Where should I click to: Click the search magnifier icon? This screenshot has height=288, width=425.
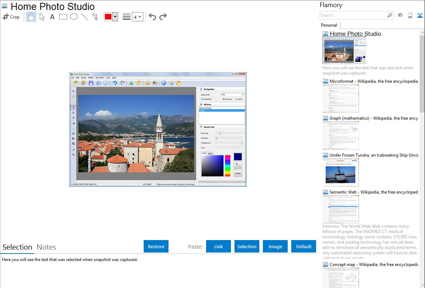point(390,15)
